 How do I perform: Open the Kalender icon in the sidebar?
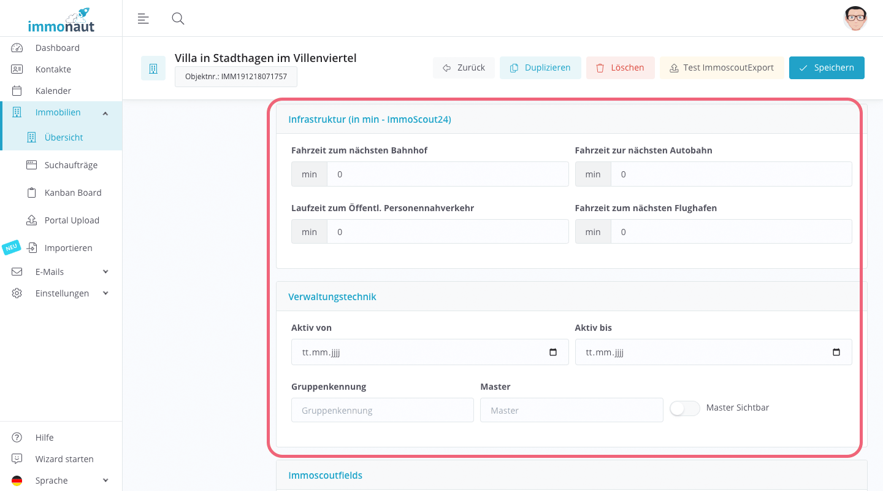(x=17, y=90)
